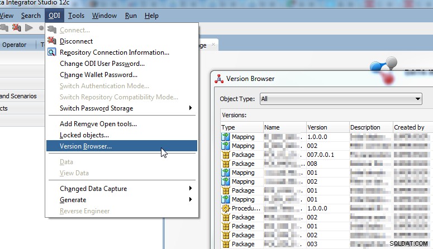433x249 pixels.
Task: Click the Mapping icon in the 1.0.0.0 row
Action: [226, 137]
